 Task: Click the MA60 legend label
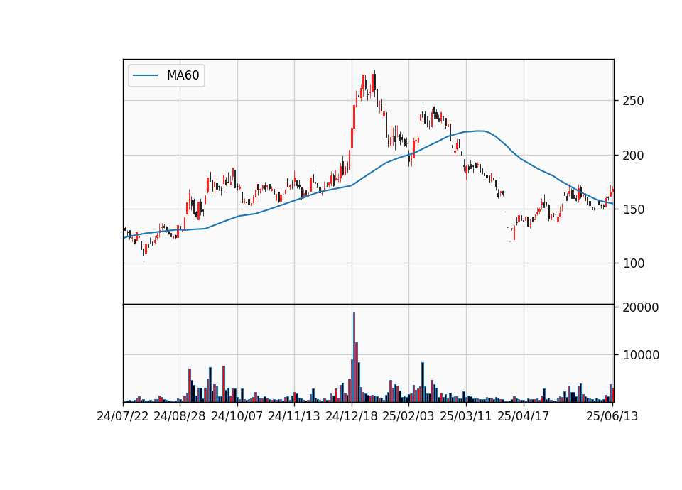point(183,75)
